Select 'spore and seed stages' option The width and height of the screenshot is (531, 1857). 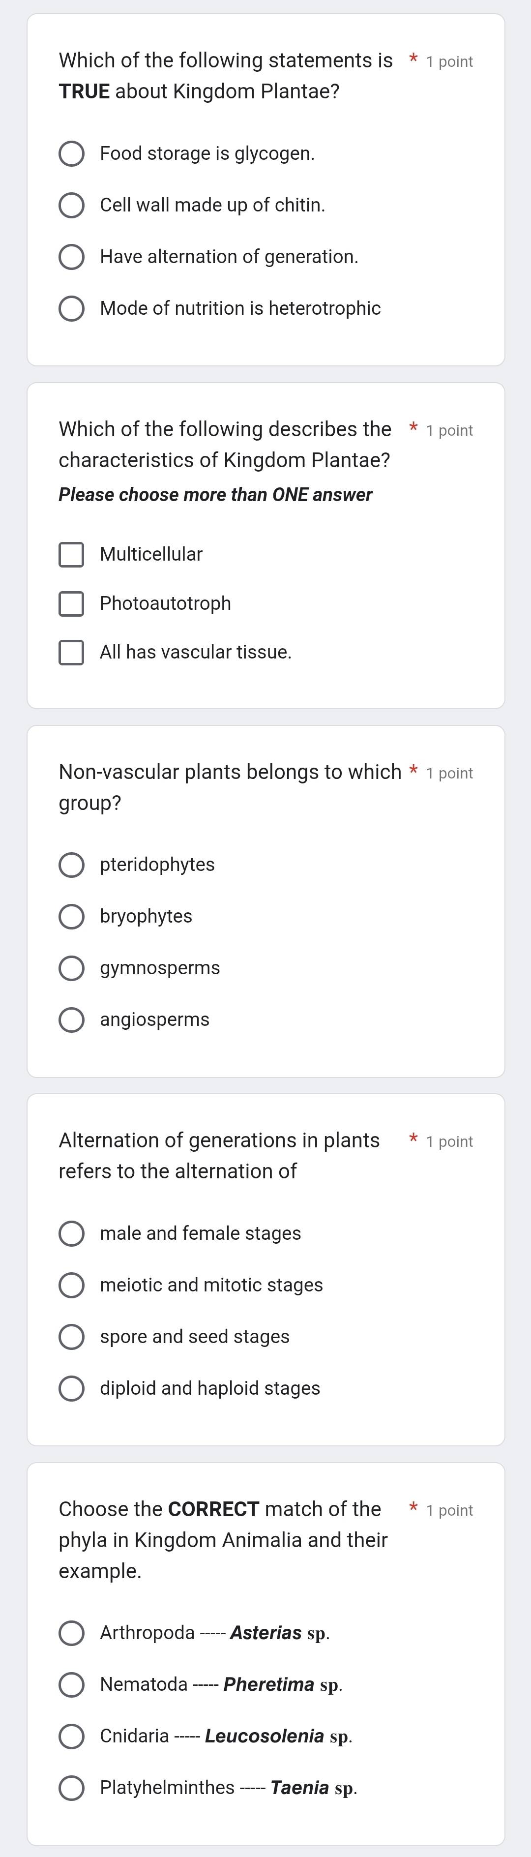click(x=71, y=1337)
